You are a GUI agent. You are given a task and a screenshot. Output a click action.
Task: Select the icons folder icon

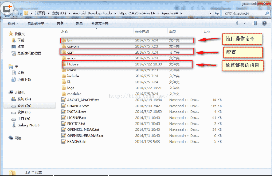(64, 70)
